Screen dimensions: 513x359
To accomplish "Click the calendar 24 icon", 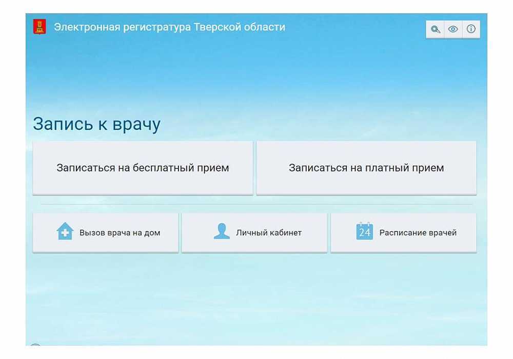I will click(364, 231).
